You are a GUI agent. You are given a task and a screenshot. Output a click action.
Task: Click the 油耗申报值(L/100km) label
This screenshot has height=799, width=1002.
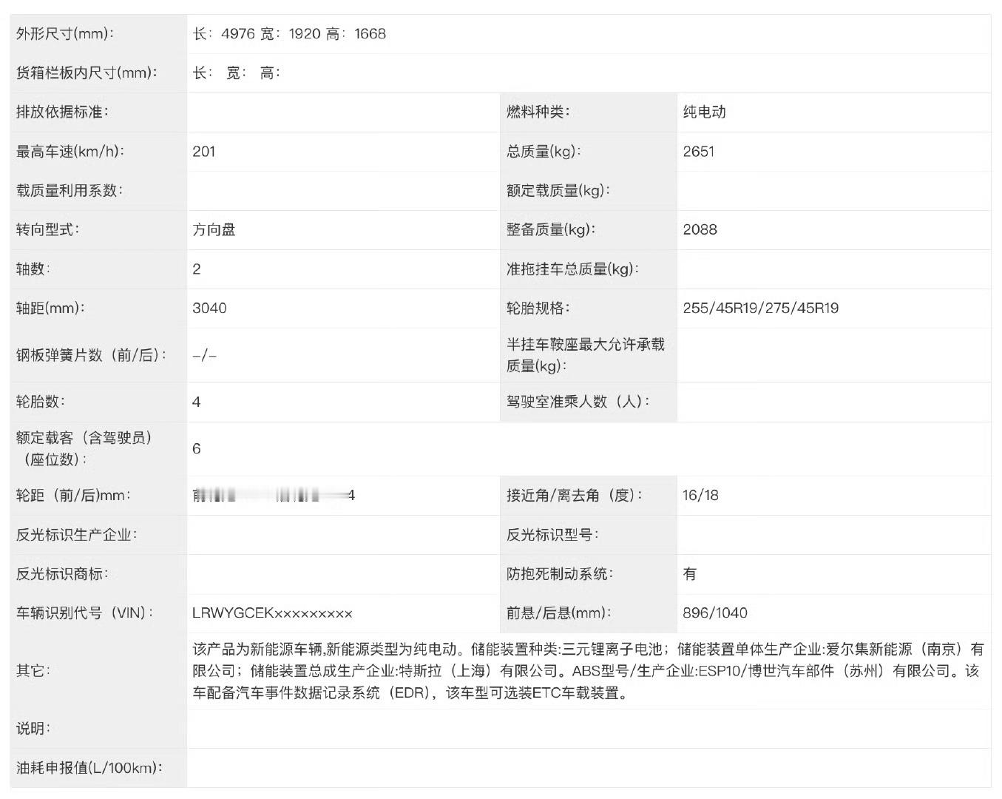tap(89, 769)
